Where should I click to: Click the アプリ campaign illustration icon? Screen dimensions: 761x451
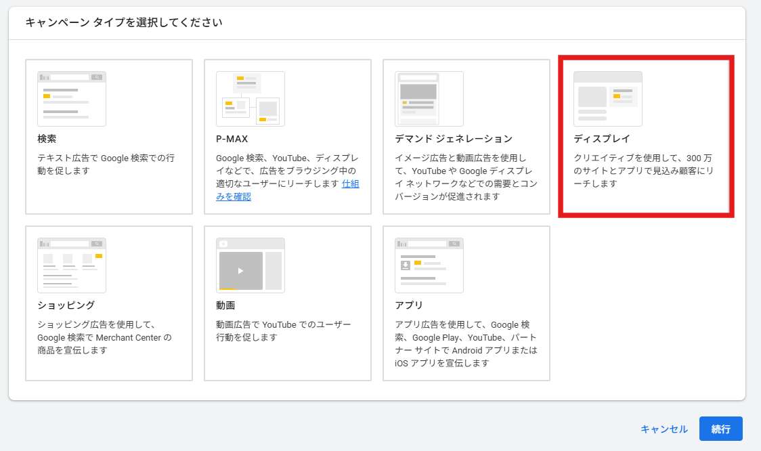coord(429,265)
